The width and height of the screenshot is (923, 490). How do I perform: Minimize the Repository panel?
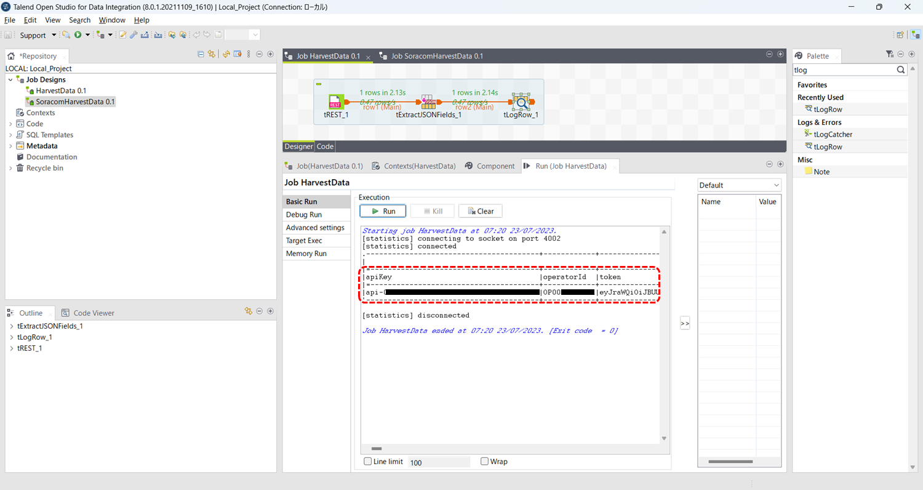(259, 54)
